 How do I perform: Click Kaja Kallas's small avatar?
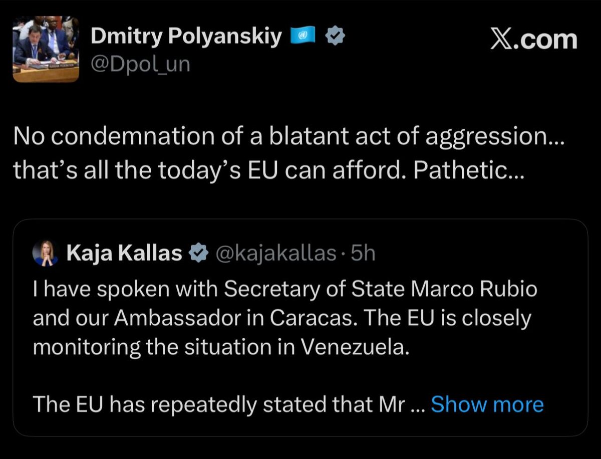(46, 254)
